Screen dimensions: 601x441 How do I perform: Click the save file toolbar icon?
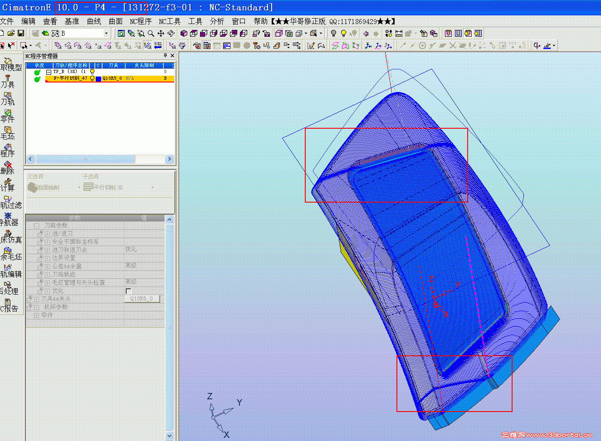tap(21, 34)
